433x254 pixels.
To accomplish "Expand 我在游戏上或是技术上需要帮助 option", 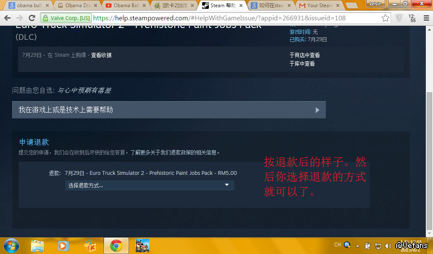I will pyautogui.click(x=169, y=110).
